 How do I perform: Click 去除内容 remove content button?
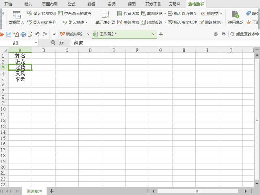(128, 22)
